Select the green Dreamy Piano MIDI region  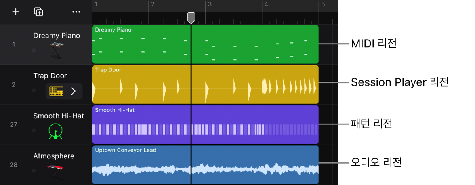coord(205,44)
